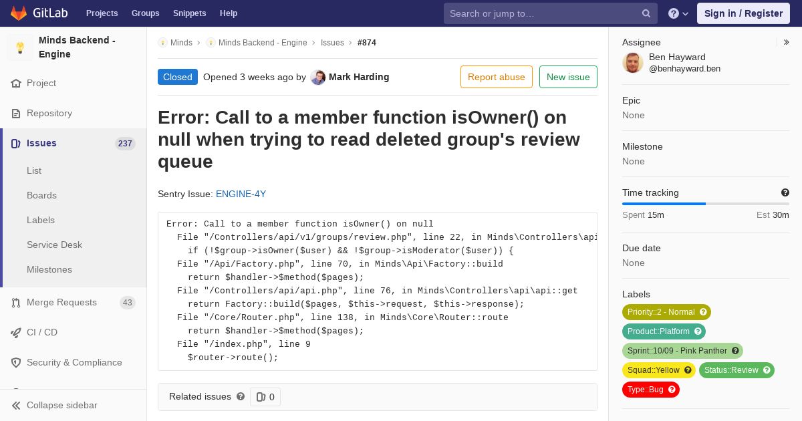Click the Minds Backend project avatar icon
The height and width of the screenshot is (421, 802).
20,47
